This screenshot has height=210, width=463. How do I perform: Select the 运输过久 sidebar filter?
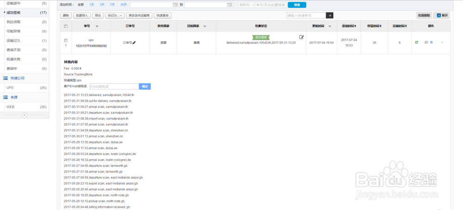point(25,41)
